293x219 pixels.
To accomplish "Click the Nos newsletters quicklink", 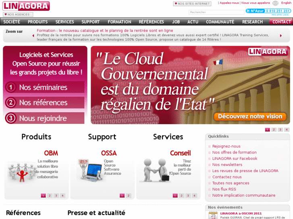I will click(x=227, y=165).
